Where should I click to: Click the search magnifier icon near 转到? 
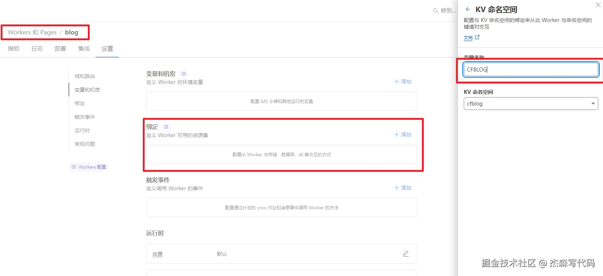(x=436, y=11)
